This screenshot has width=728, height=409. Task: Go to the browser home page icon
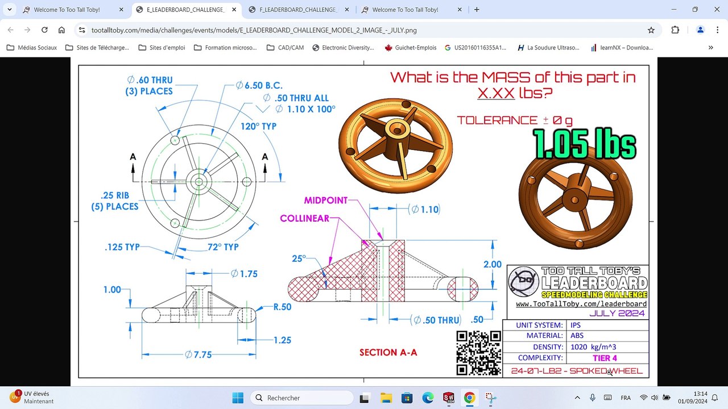click(61, 30)
